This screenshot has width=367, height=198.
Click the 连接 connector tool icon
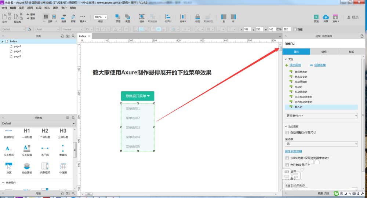pyautogui.click(x=63, y=17)
